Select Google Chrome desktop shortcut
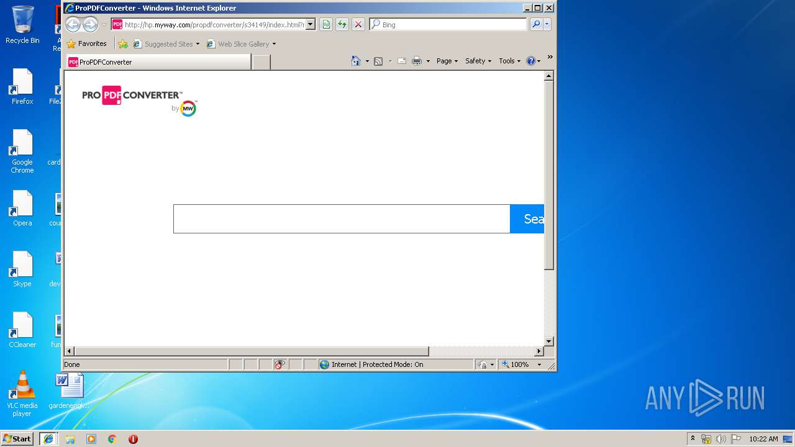Viewport: 795px width, 447px height. pos(22,151)
